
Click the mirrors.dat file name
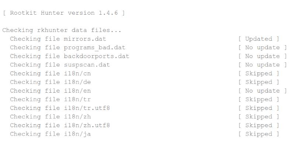85,39
